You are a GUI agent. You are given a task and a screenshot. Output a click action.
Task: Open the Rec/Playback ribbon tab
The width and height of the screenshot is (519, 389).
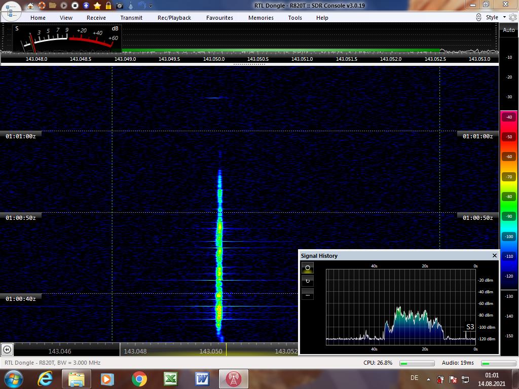tap(174, 18)
